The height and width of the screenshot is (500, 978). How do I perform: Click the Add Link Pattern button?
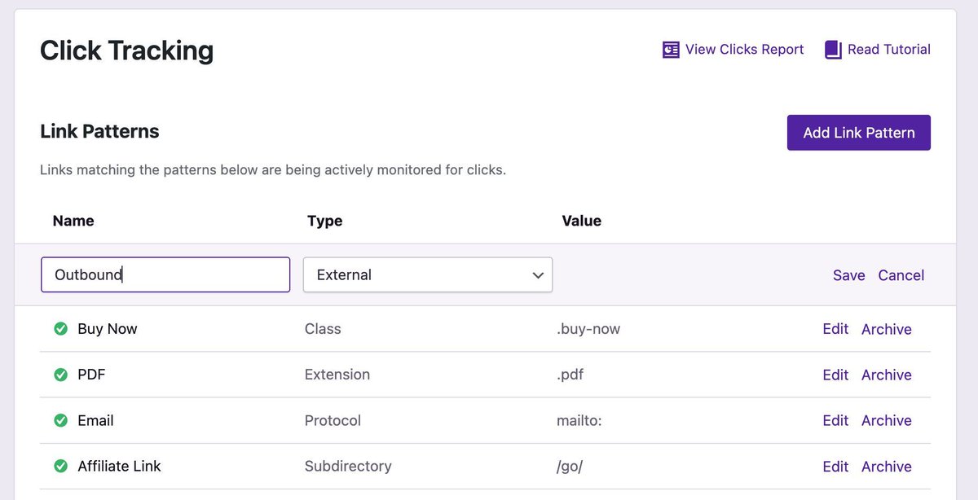(x=859, y=133)
